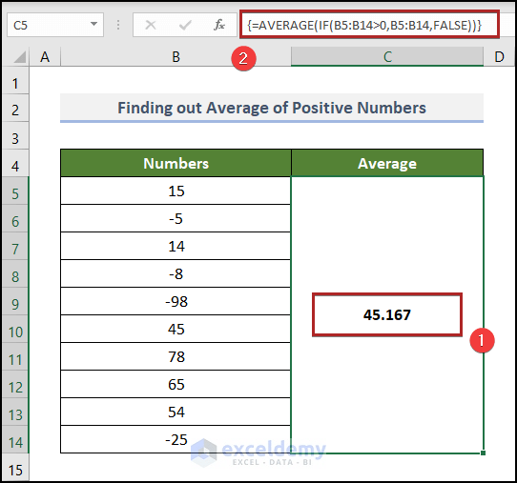Select cell containing -25

(176, 440)
